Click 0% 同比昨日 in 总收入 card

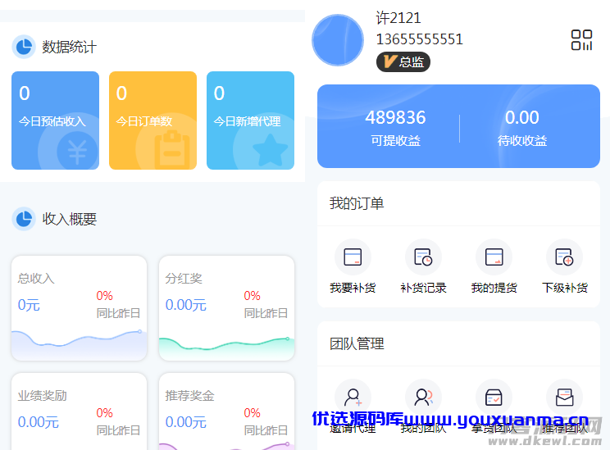[118, 304]
